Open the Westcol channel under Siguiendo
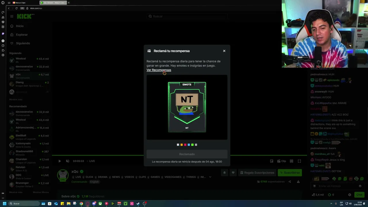368x207 pixels. pyautogui.click(x=29, y=60)
